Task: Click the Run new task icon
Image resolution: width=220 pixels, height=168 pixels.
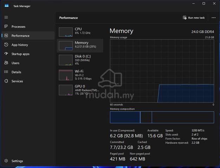Action: click(185, 17)
